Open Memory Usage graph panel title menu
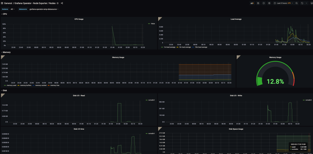The height and width of the screenshot is (154, 313). (x=118, y=57)
